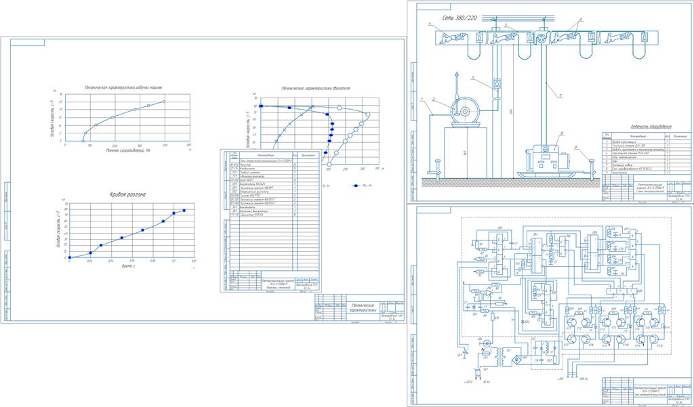694x407 pixels.
Task: Select the last data point of the acceleration curve
Action: point(184,210)
